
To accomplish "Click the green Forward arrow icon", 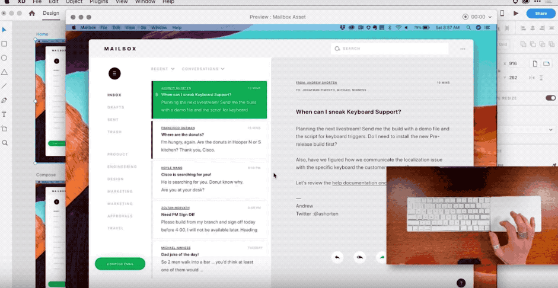I will [x=382, y=257].
